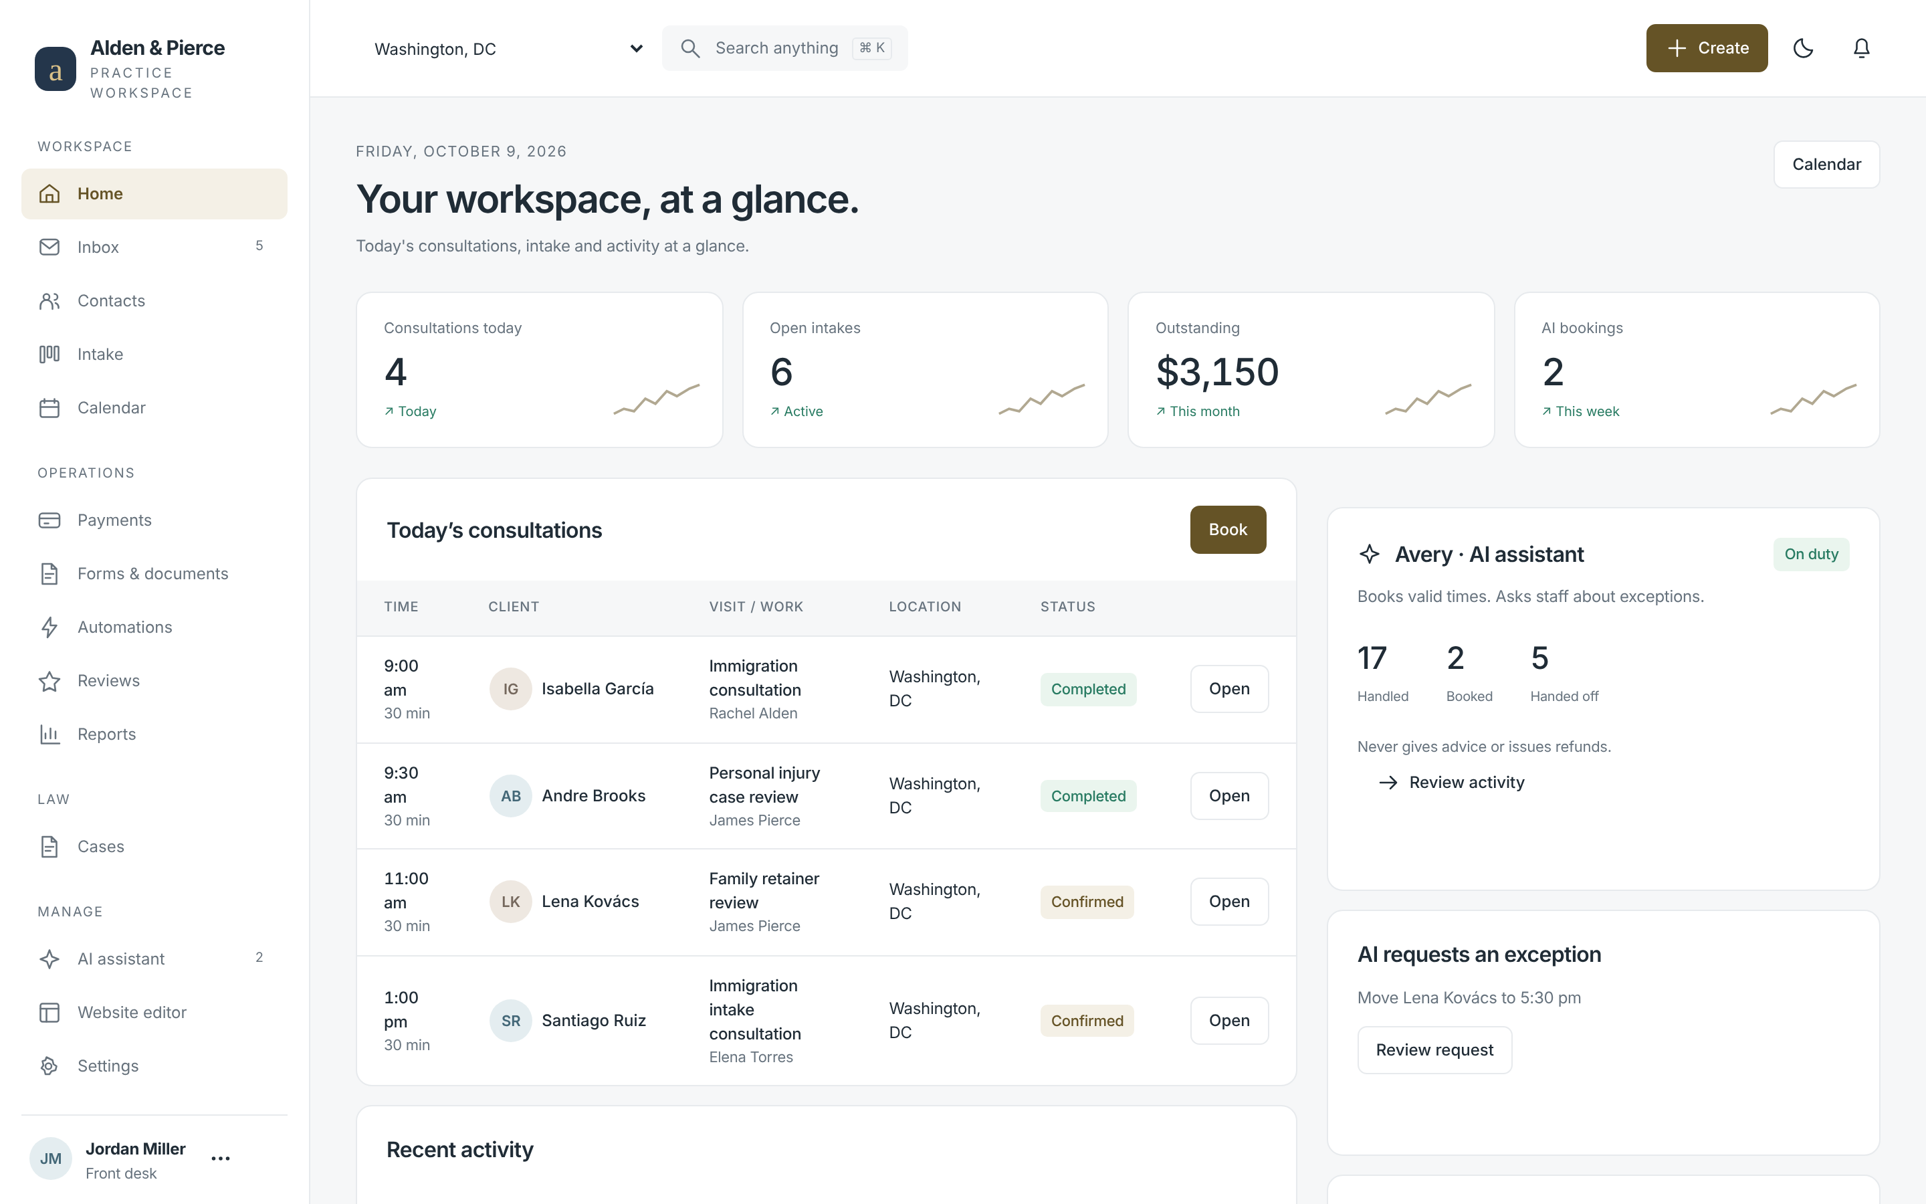This screenshot has height=1204, width=1926.
Task: Open Jordan Miller more options menu
Action: 221,1159
